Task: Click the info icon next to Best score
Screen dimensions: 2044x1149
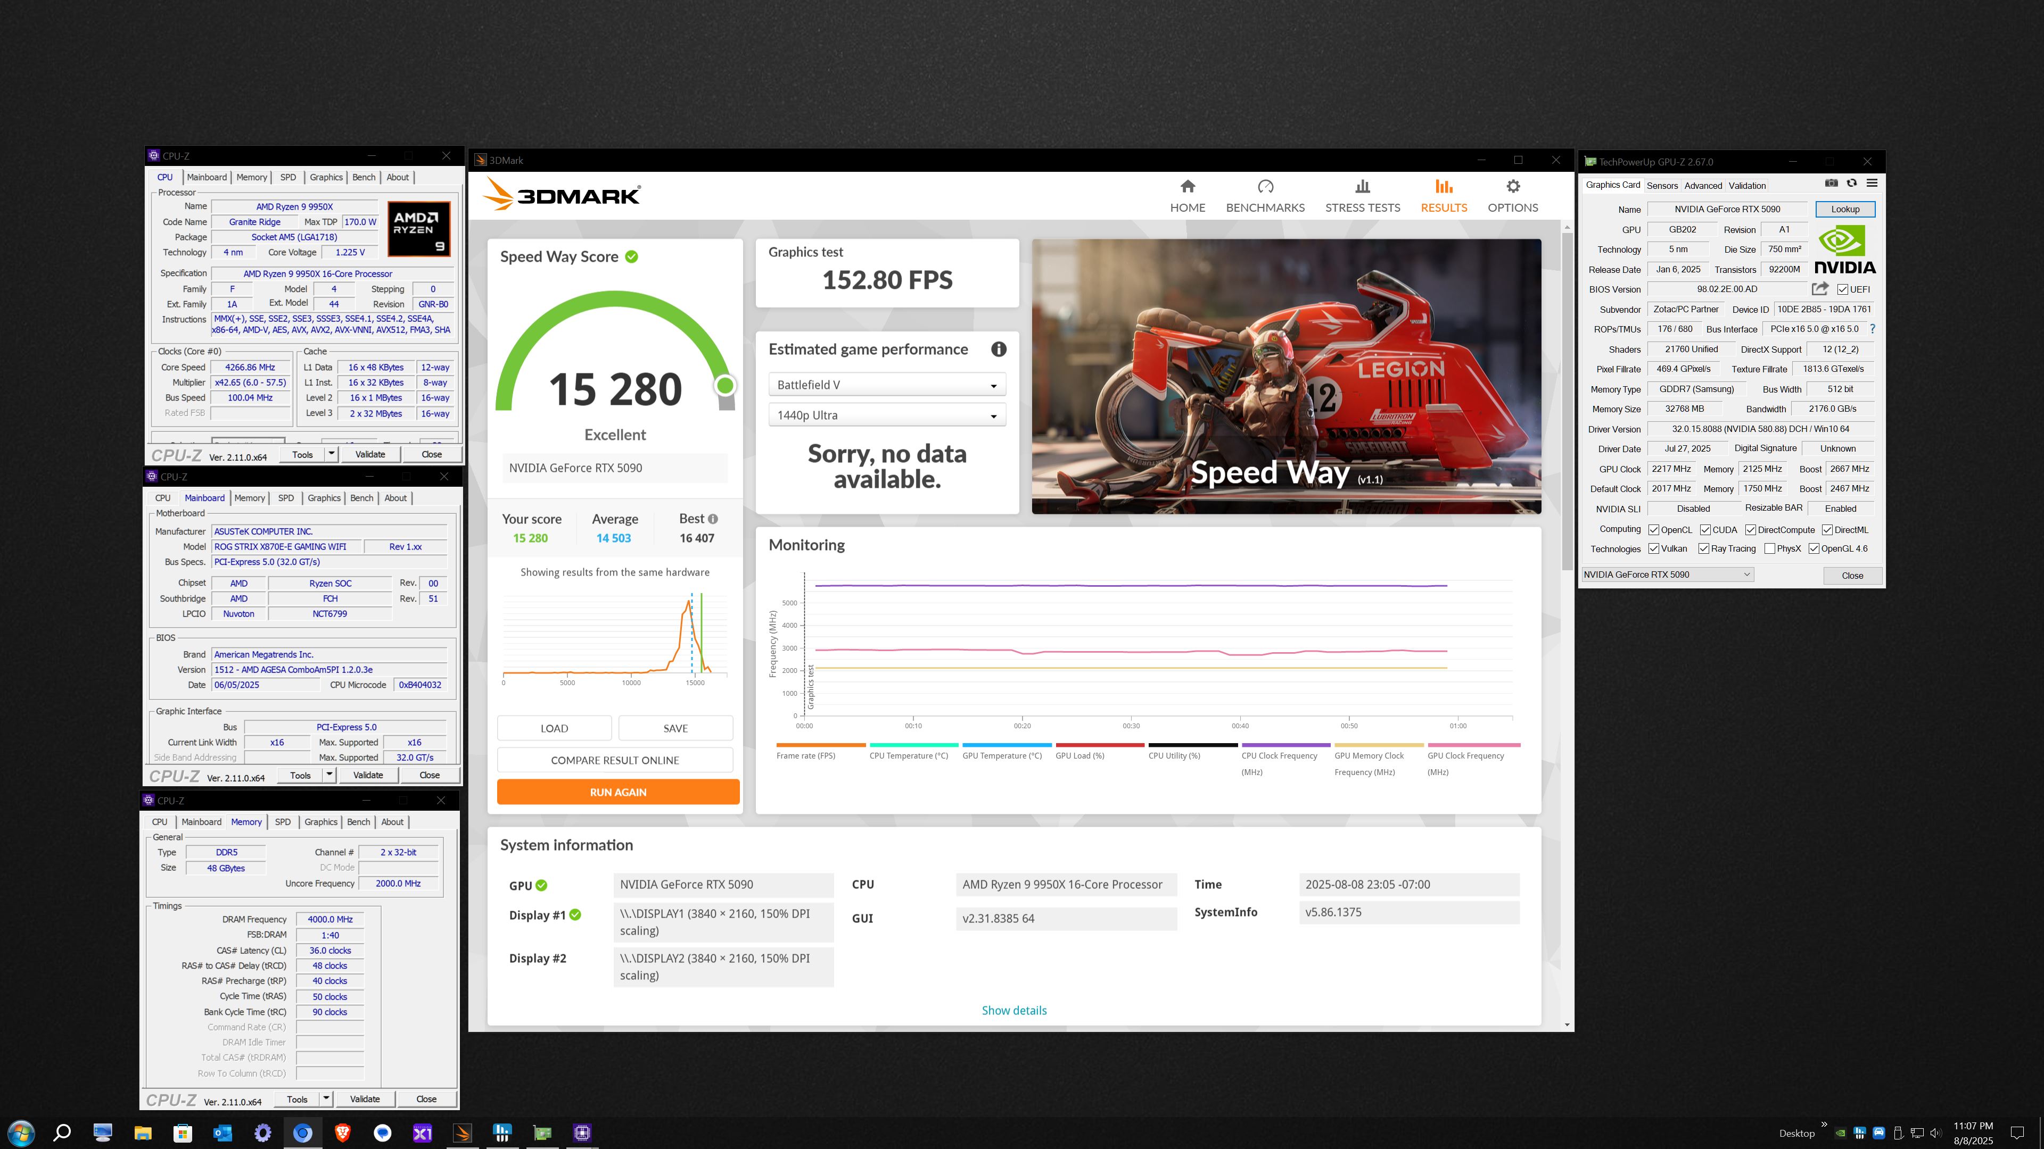Action: pos(713,519)
